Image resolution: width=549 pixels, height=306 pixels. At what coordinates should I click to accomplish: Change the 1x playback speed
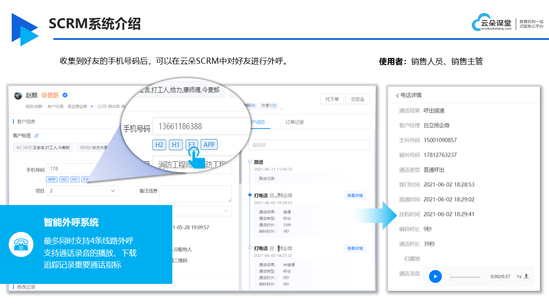[519, 277]
